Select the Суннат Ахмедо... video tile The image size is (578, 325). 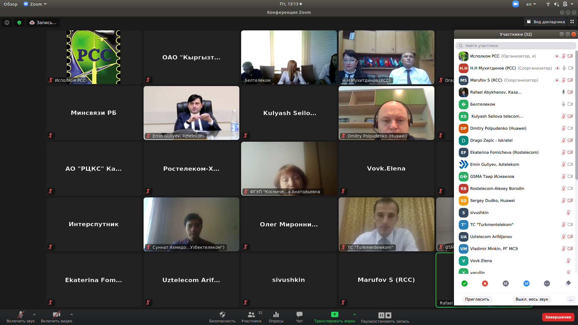point(191,224)
